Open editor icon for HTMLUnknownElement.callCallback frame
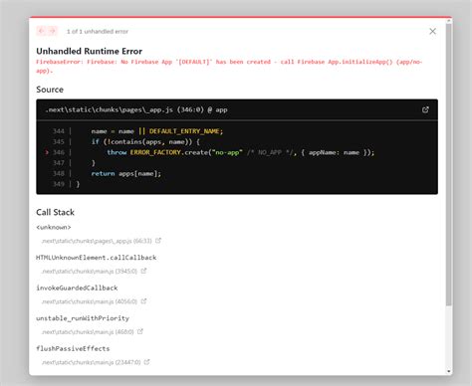 [143, 271]
